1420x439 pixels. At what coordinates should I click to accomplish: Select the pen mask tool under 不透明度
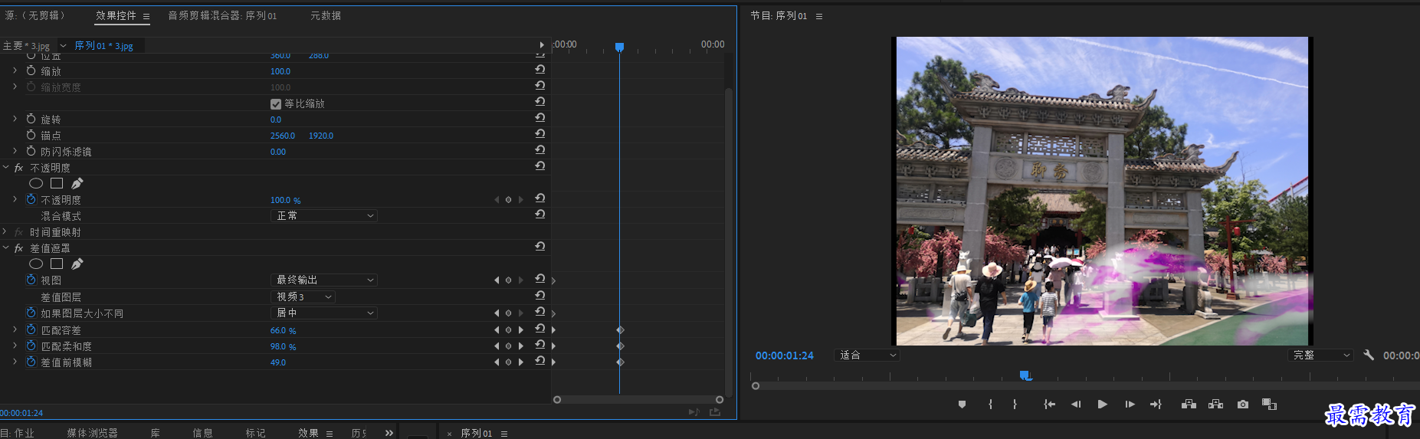(77, 183)
